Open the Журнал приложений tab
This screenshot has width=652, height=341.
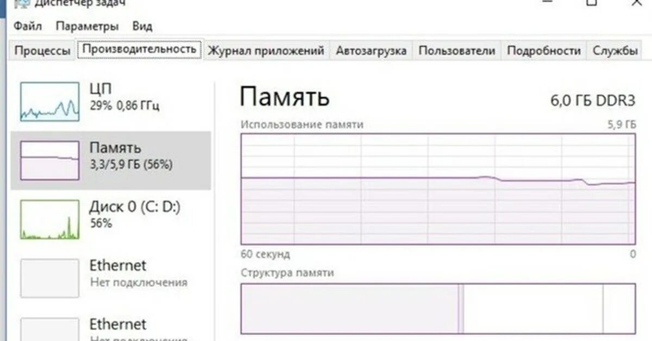266,50
